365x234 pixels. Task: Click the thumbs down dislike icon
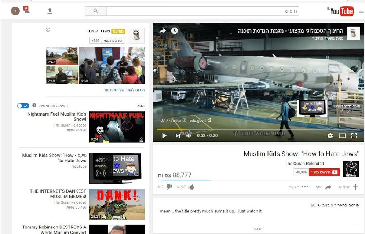(169, 187)
